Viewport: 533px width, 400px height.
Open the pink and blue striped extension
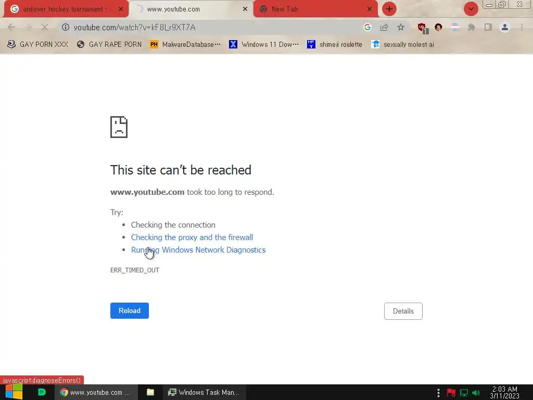(x=455, y=27)
